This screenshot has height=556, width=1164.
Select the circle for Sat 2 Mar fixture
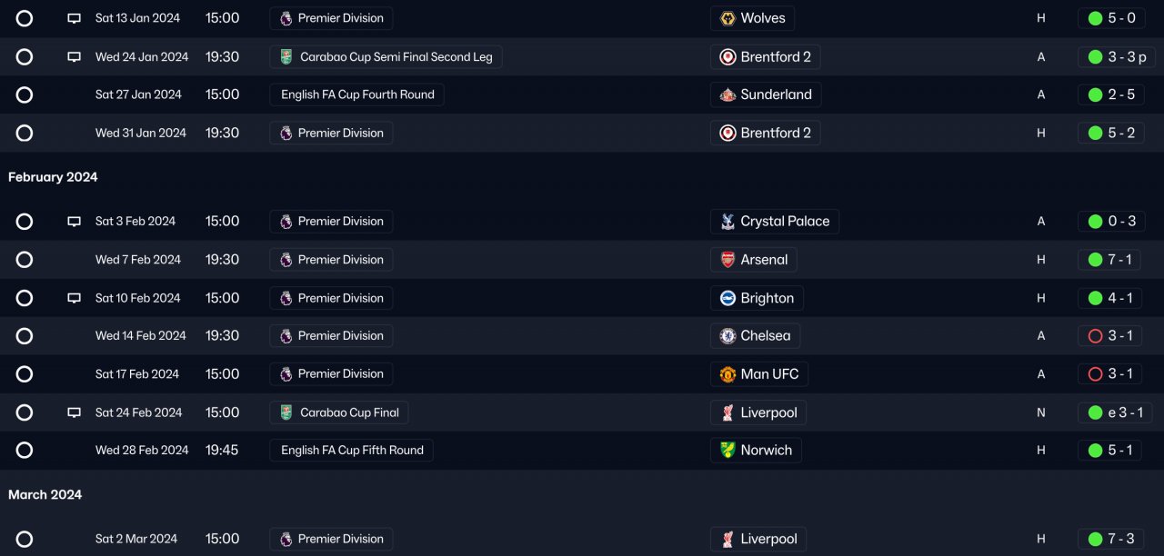[25, 539]
